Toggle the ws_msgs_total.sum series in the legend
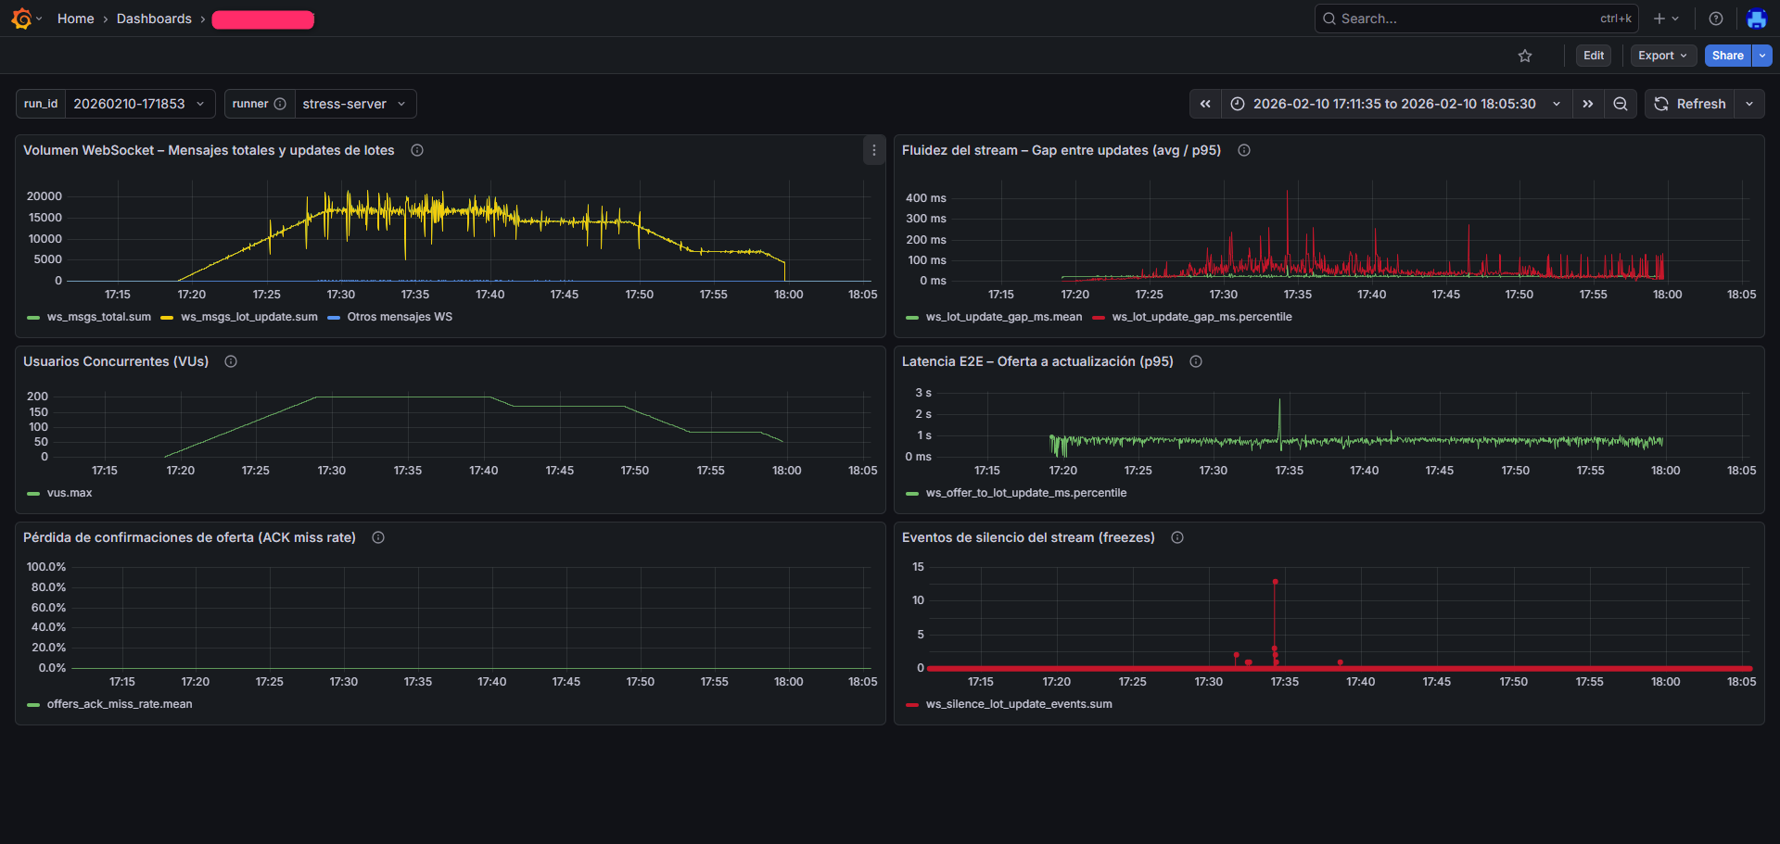Image resolution: width=1780 pixels, height=844 pixels. pyautogui.click(x=99, y=316)
